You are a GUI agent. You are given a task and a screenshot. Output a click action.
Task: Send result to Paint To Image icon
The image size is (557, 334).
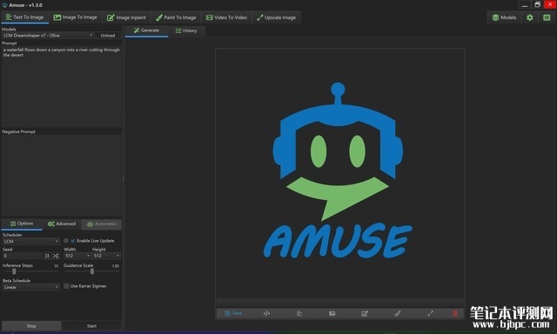pyautogui.click(x=398, y=313)
